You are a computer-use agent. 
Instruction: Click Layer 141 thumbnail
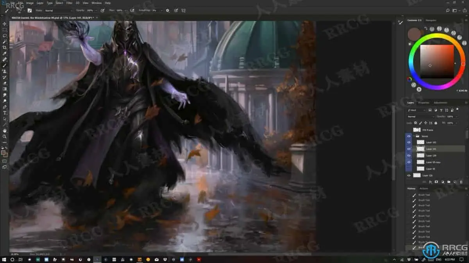(x=421, y=149)
